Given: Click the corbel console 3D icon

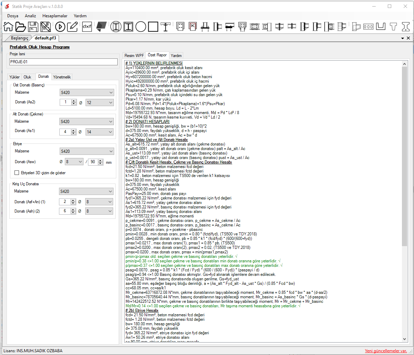Looking at the screenshot, I should (356, 26).
